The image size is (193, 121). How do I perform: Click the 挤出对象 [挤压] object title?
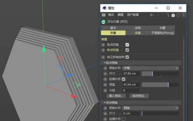click(117, 22)
